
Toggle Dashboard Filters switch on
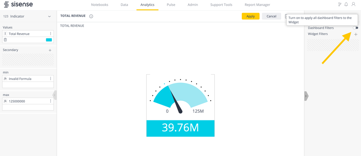click(356, 28)
